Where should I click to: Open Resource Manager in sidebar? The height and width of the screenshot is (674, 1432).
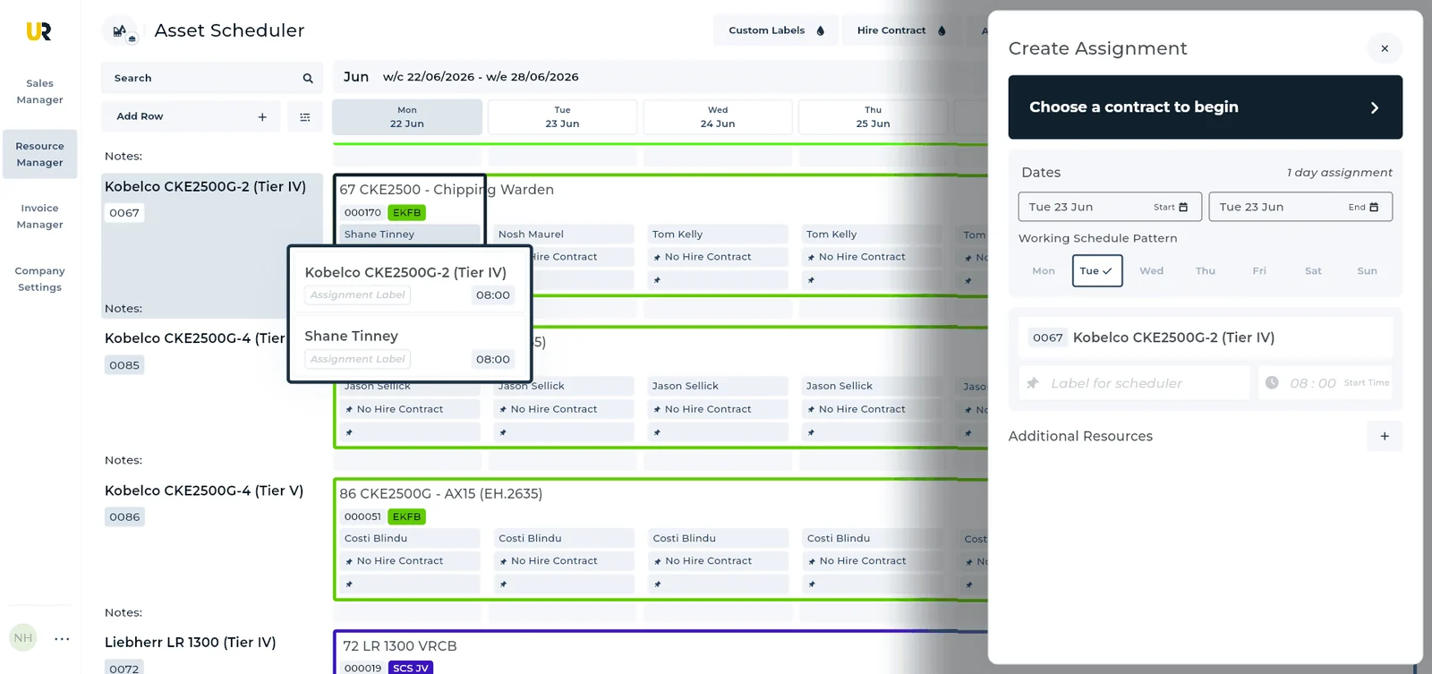(x=40, y=155)
